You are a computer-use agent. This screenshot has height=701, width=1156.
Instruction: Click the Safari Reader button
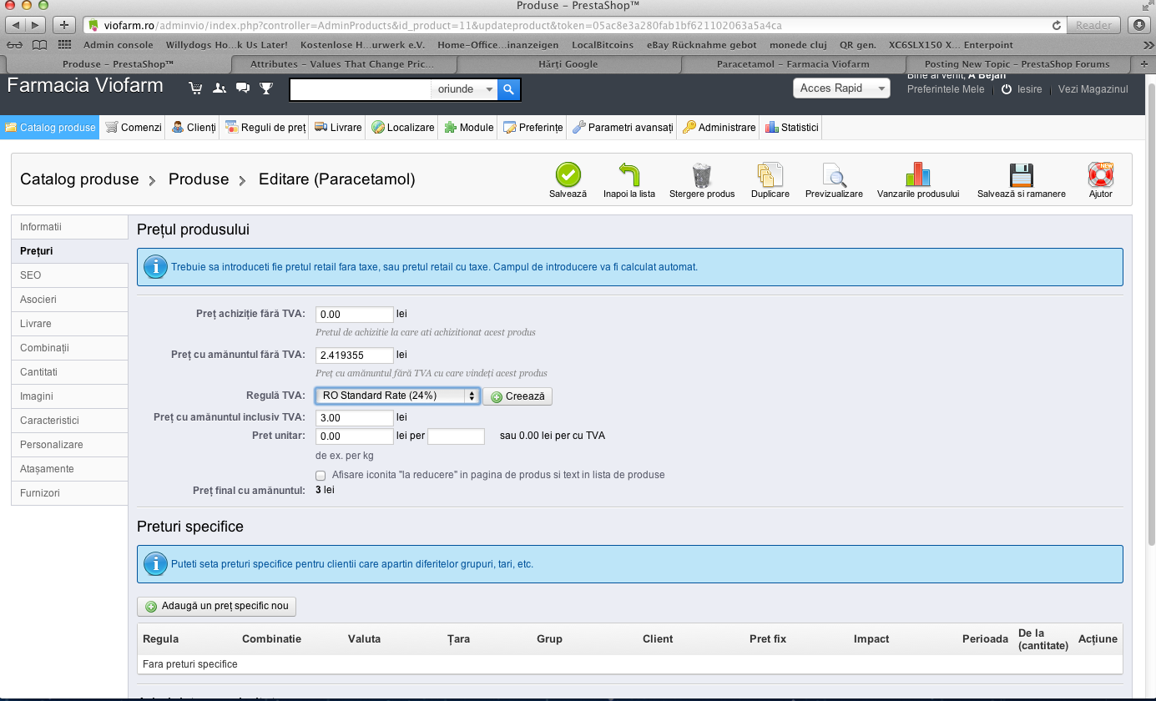coord(1093,25)
